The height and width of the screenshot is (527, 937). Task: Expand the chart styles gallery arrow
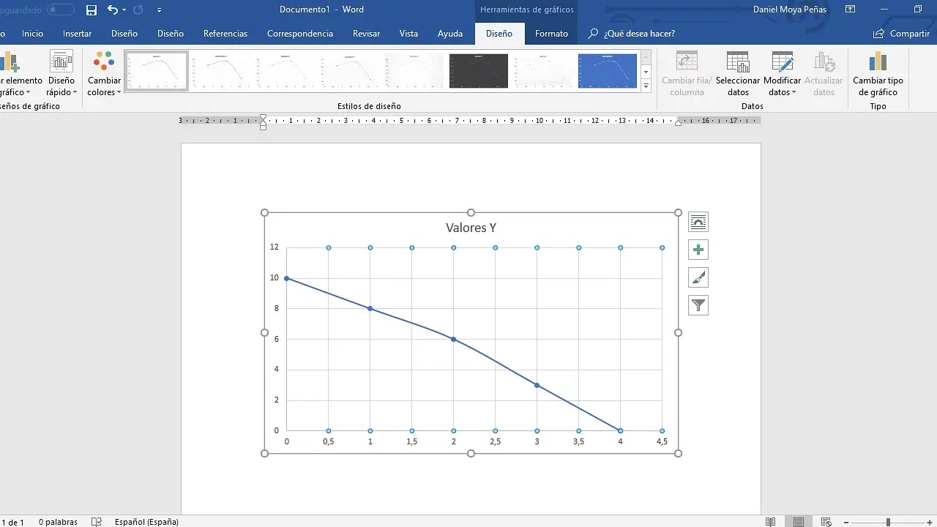(x=645, y=85)
